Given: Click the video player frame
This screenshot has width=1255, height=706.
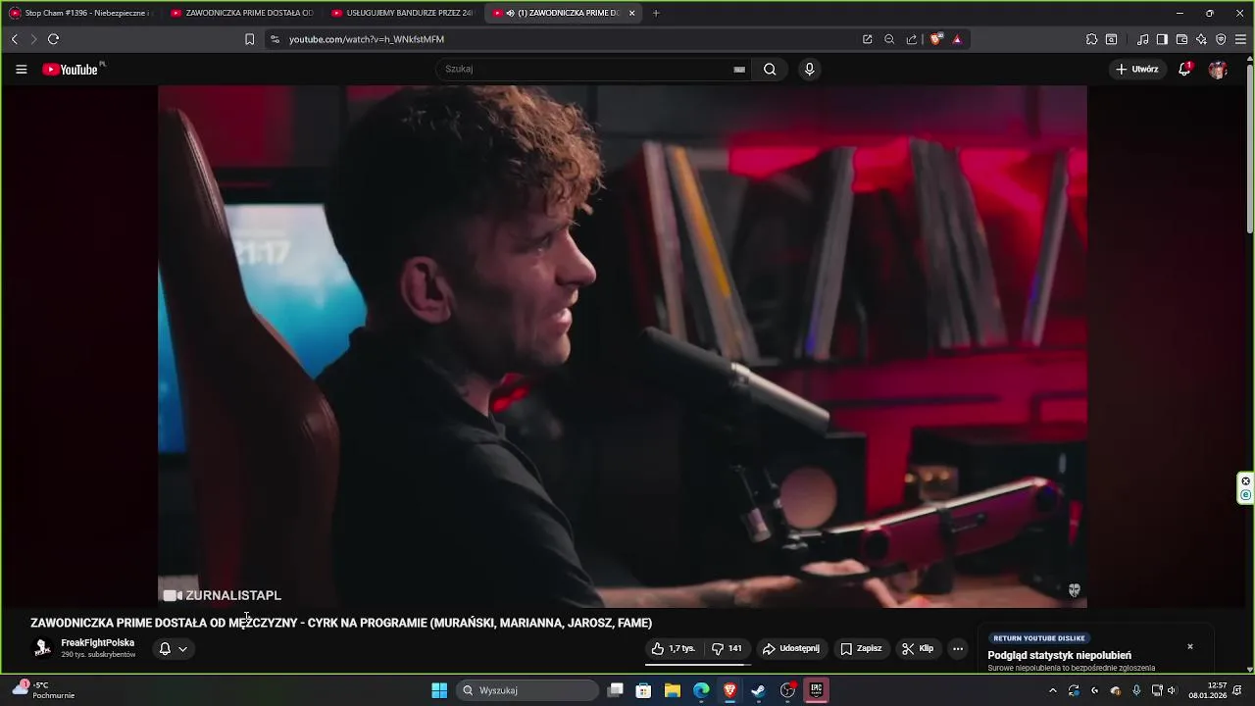Looking at the screenshot, I should pyautogui.click(x=623, y=346).
